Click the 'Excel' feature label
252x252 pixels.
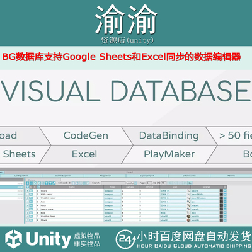84,154
